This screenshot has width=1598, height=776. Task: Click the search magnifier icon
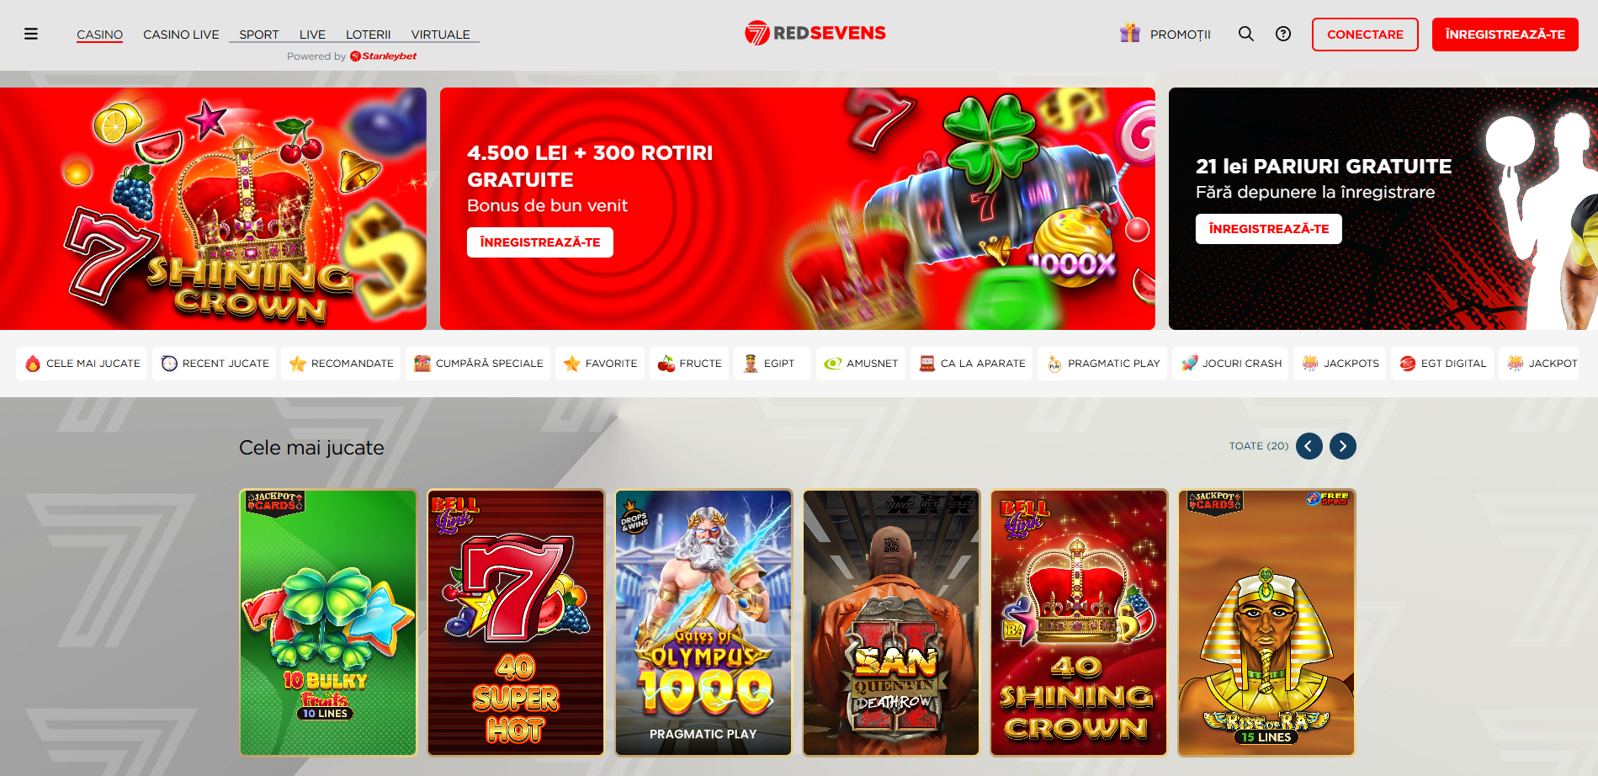(x=1246, y=34)
